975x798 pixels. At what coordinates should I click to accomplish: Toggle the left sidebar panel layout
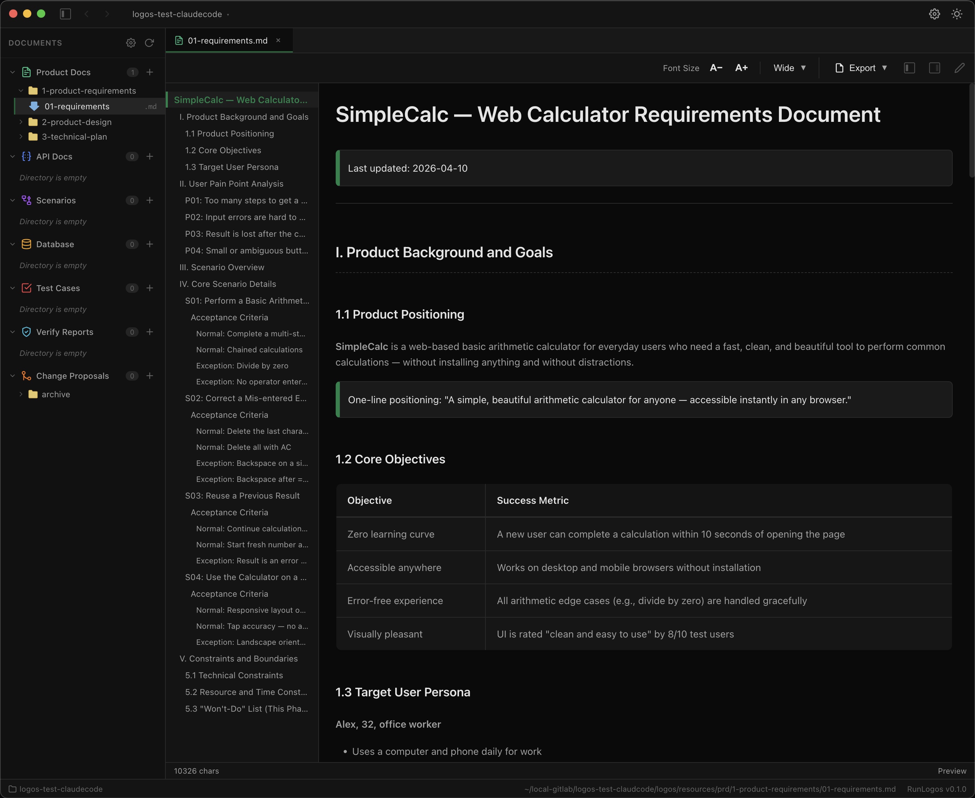909,68
